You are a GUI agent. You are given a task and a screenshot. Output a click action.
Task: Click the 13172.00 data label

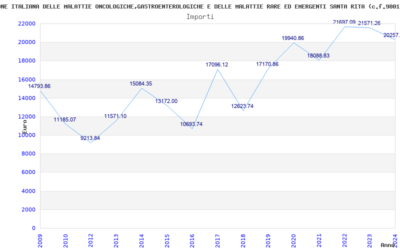tap(166, 101)
